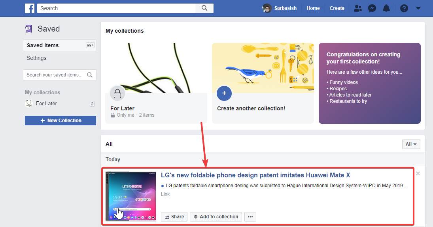The width and height of the screenshot is (433, 227).
Task: Click the blue plus circle to create collection
Action: [x=224, y=93]
